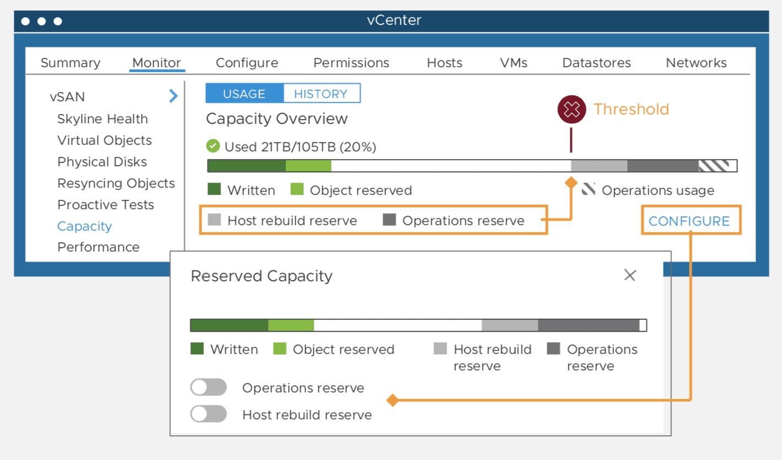Click the "Reserved Capacity" dialog title

[262, 276]
